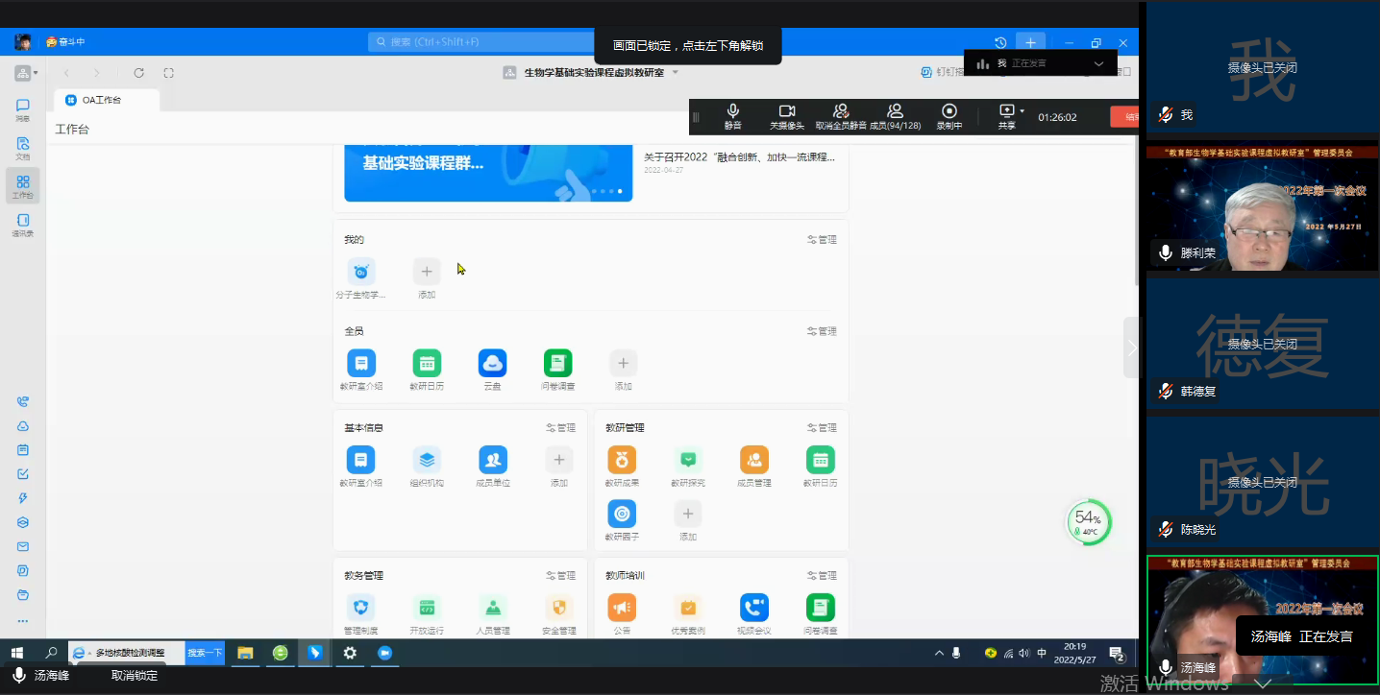Expand the 共享 share options arrow
Image resolution: width=1380 pixels, height=695 pixels.
point(1023,110)
